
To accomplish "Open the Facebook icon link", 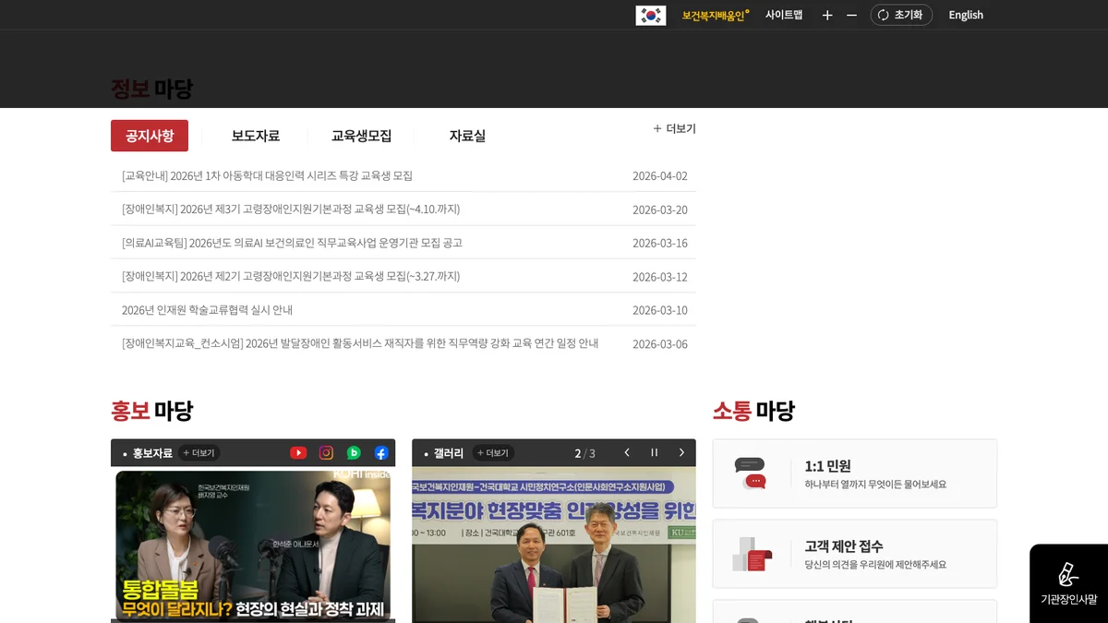I will coord(381,453).
